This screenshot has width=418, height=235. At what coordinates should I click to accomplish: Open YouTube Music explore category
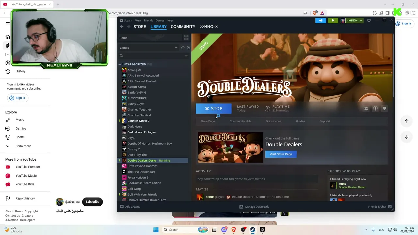pos(20,120)
